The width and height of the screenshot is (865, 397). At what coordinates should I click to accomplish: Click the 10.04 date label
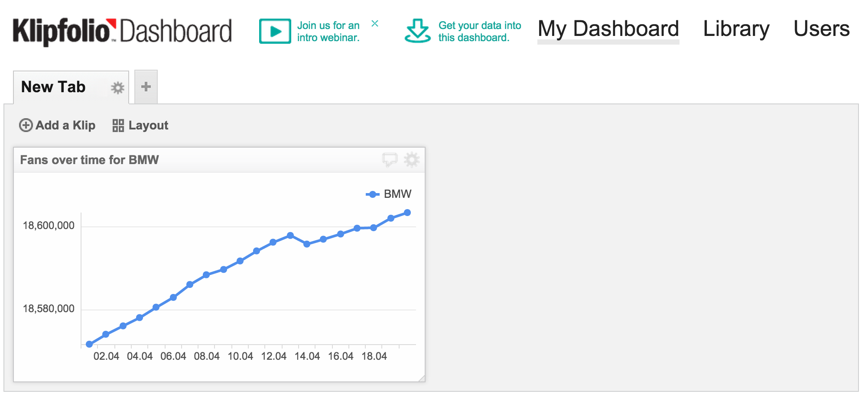(x=240, y=356)
